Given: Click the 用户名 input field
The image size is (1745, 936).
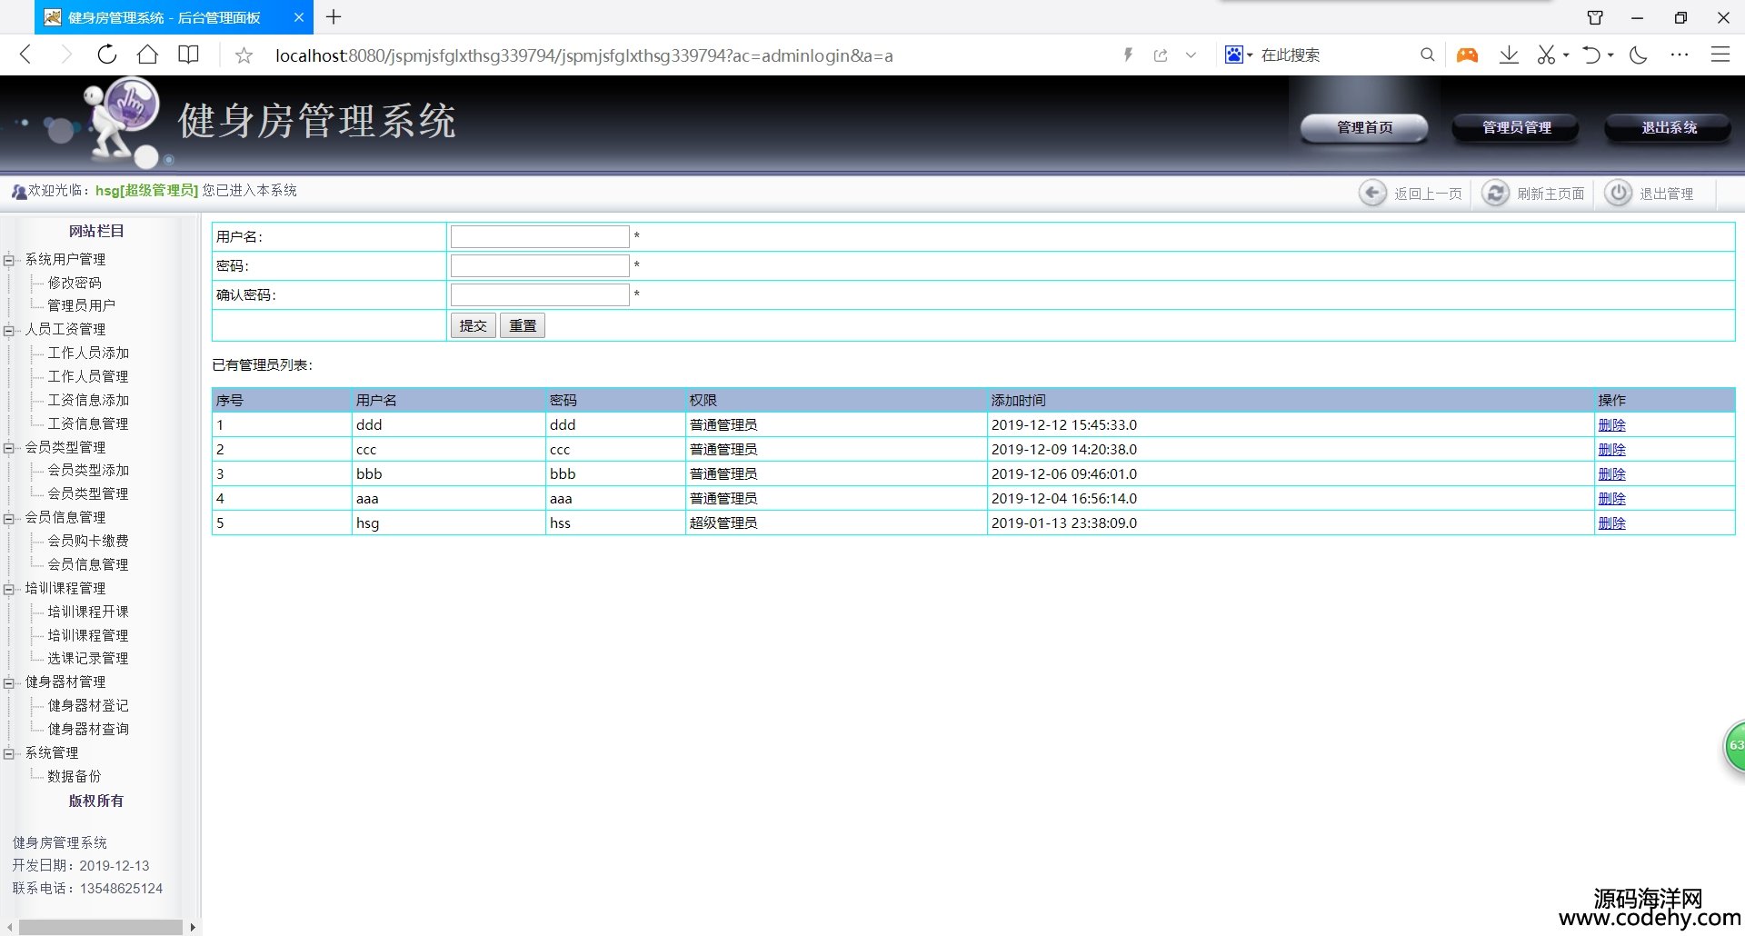Looking at the screenshot, I should pyautogui.click(x=540, y=237).
